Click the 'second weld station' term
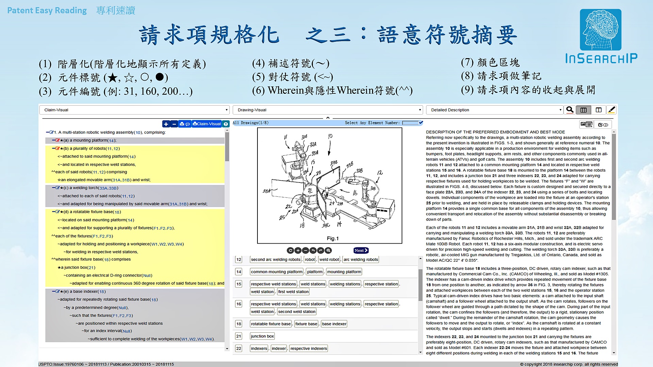The image size is (653, 367). (x=297, y=312)
